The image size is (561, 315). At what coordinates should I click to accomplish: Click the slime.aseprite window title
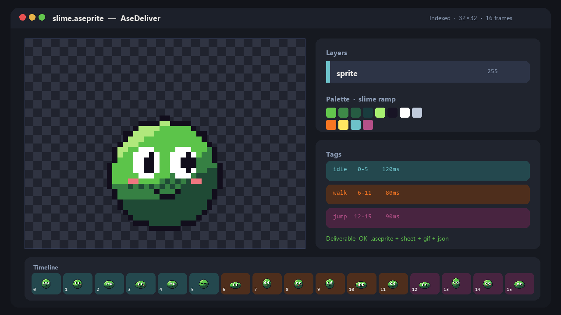click(107, 18)
